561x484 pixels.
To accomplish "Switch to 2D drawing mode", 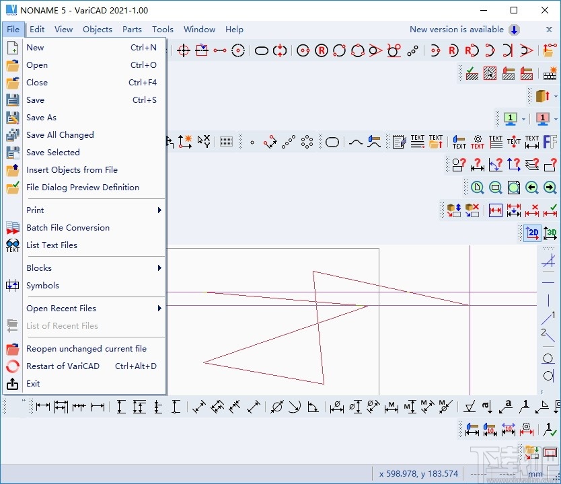I will (533, 233).
